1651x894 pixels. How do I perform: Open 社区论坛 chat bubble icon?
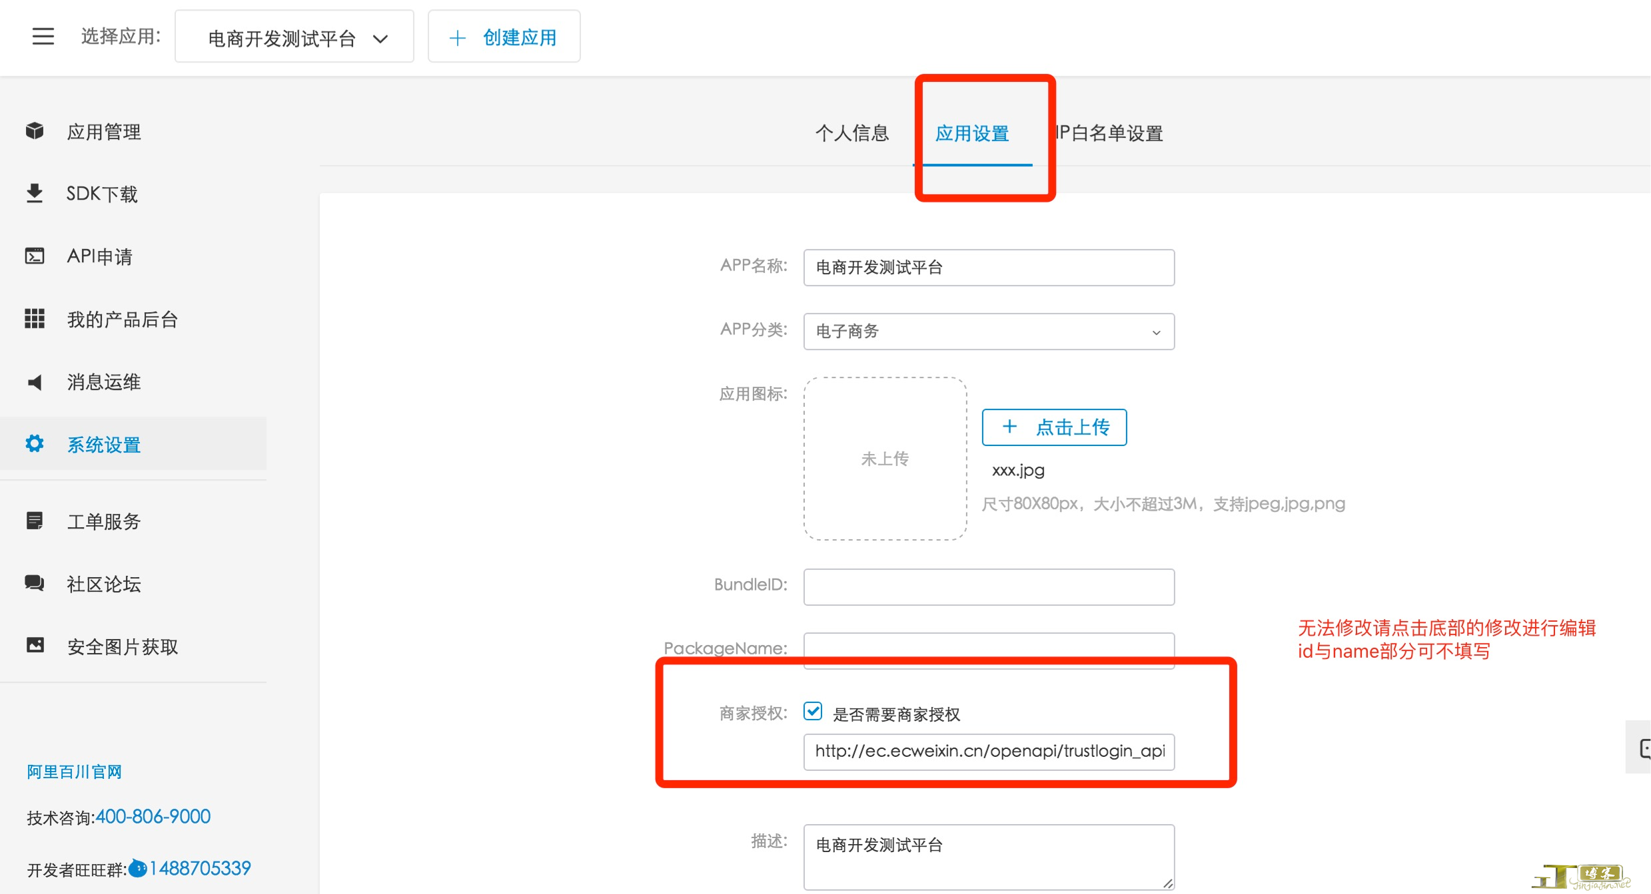coord(35,583)
